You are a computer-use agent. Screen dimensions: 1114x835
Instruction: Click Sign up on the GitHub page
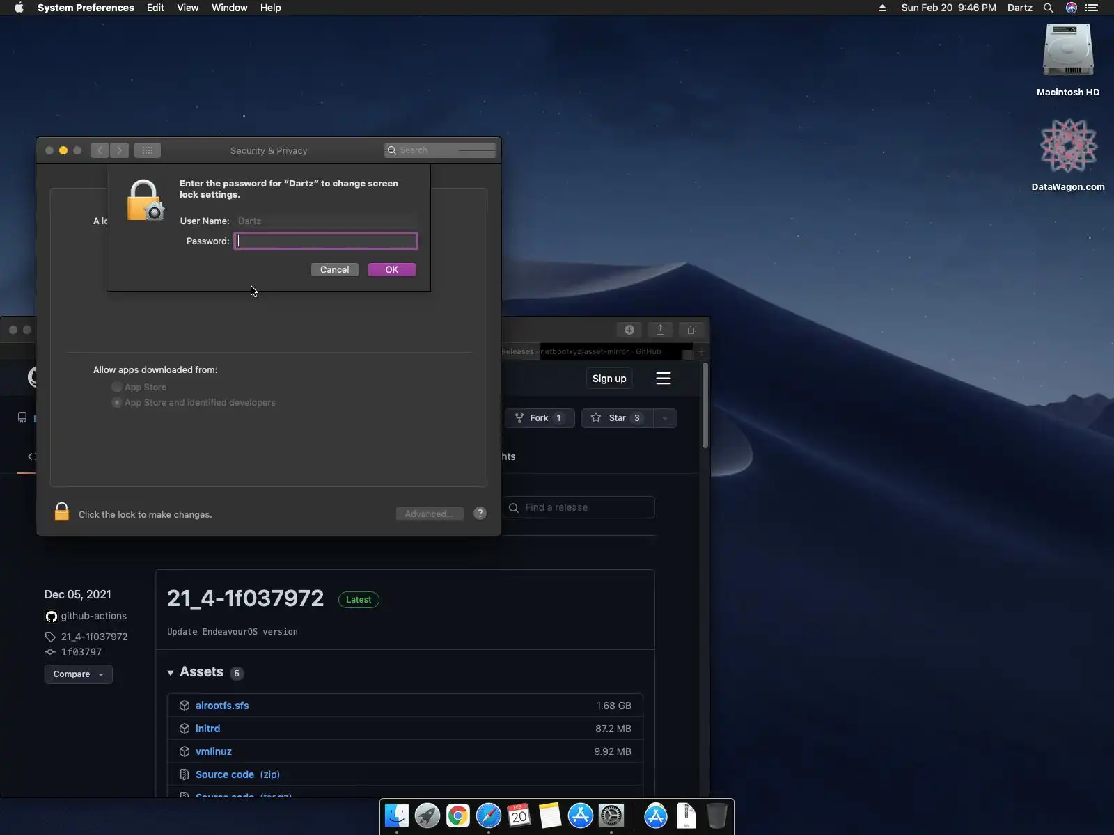click(x=609, y=379)
